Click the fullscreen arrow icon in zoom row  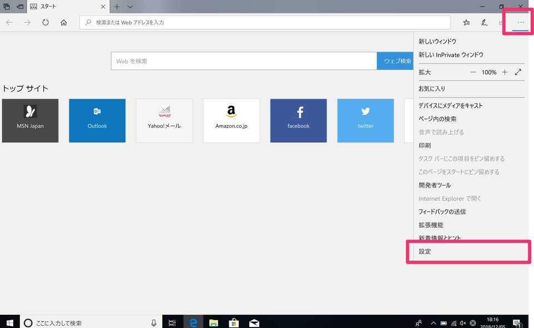pyautogui.click(x=518, y=72)
